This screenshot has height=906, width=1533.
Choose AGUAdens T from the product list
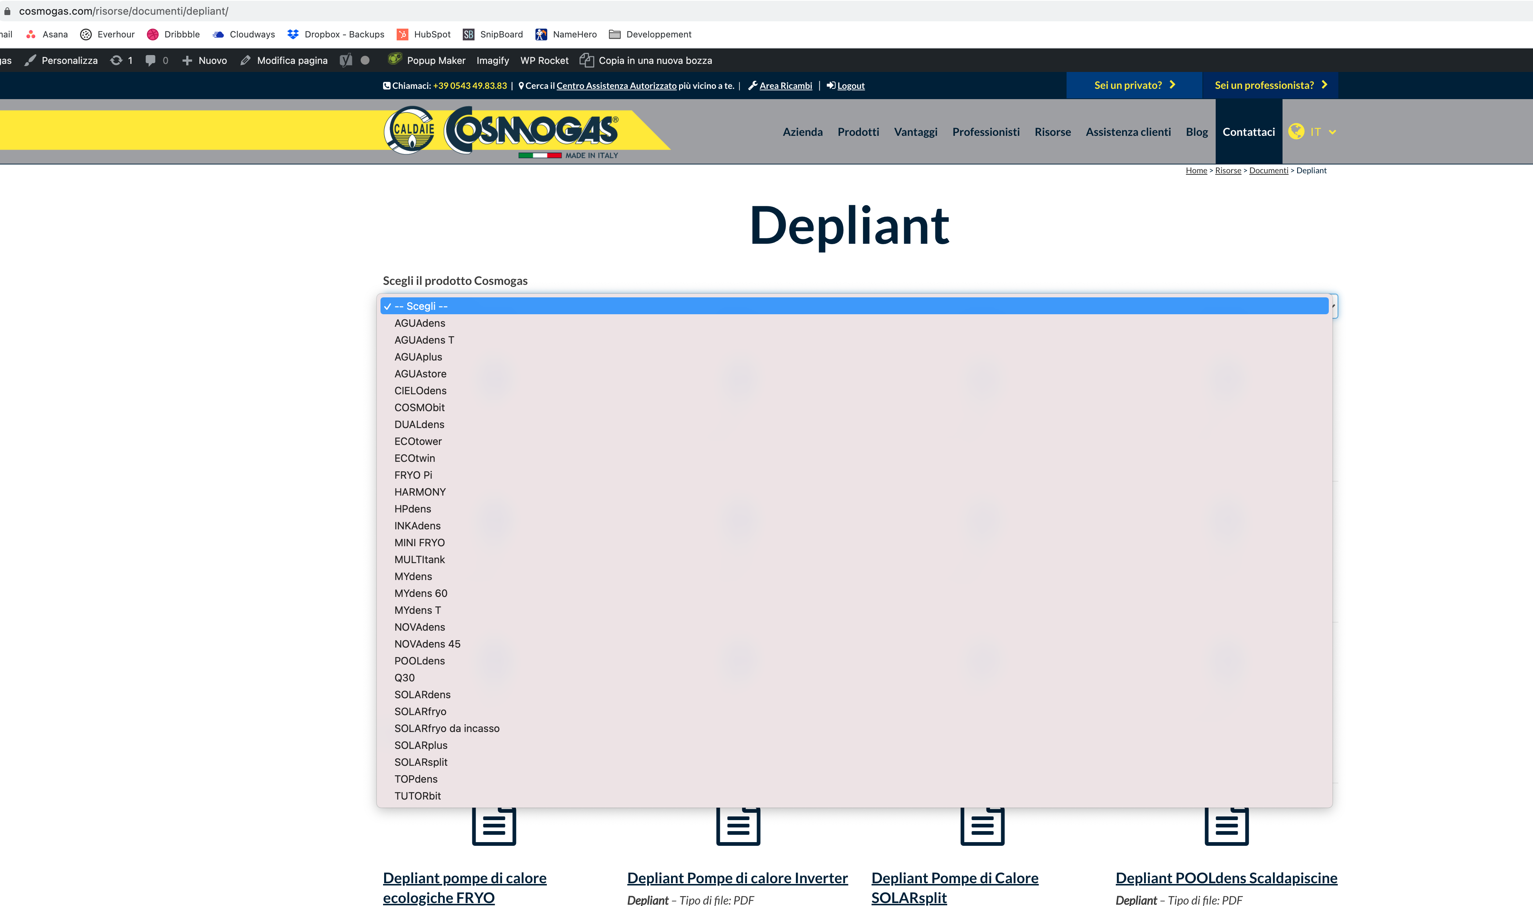pyautogui.click(x=854, y=340)
